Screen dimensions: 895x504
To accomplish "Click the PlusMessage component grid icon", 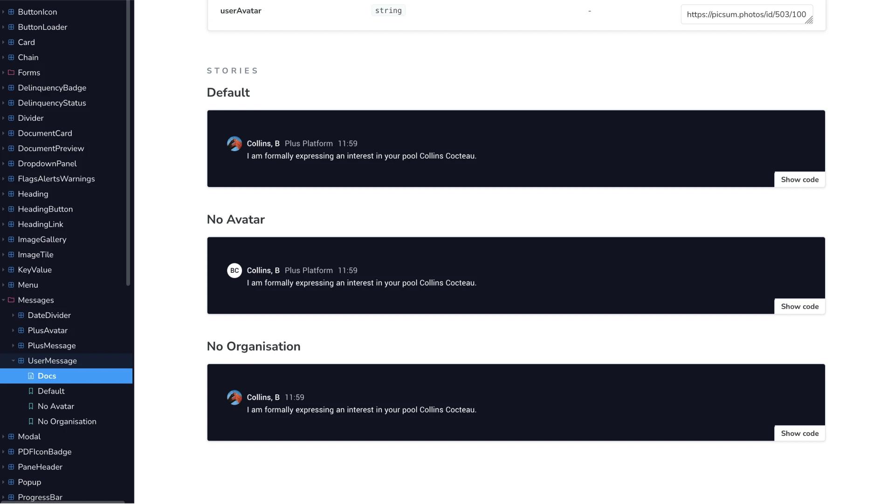I will click(x=21, y=345).
